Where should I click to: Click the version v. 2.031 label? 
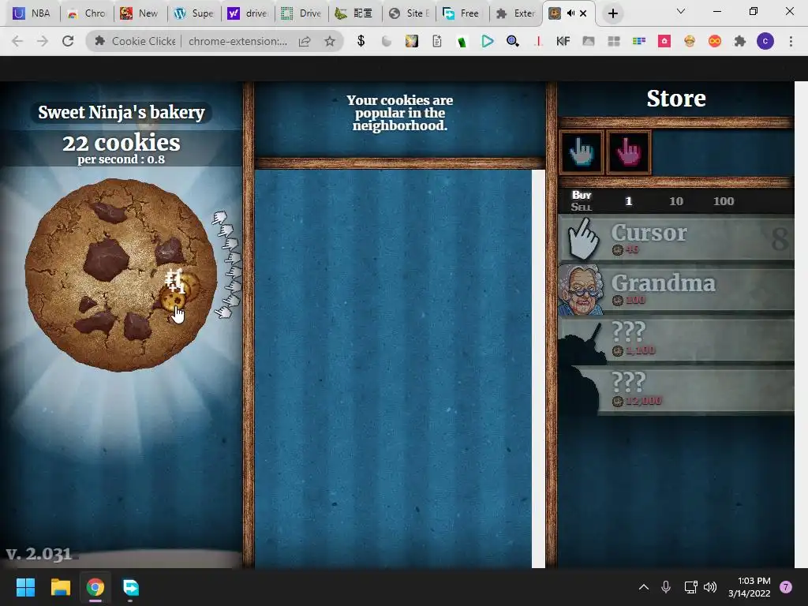pos(39,554)
